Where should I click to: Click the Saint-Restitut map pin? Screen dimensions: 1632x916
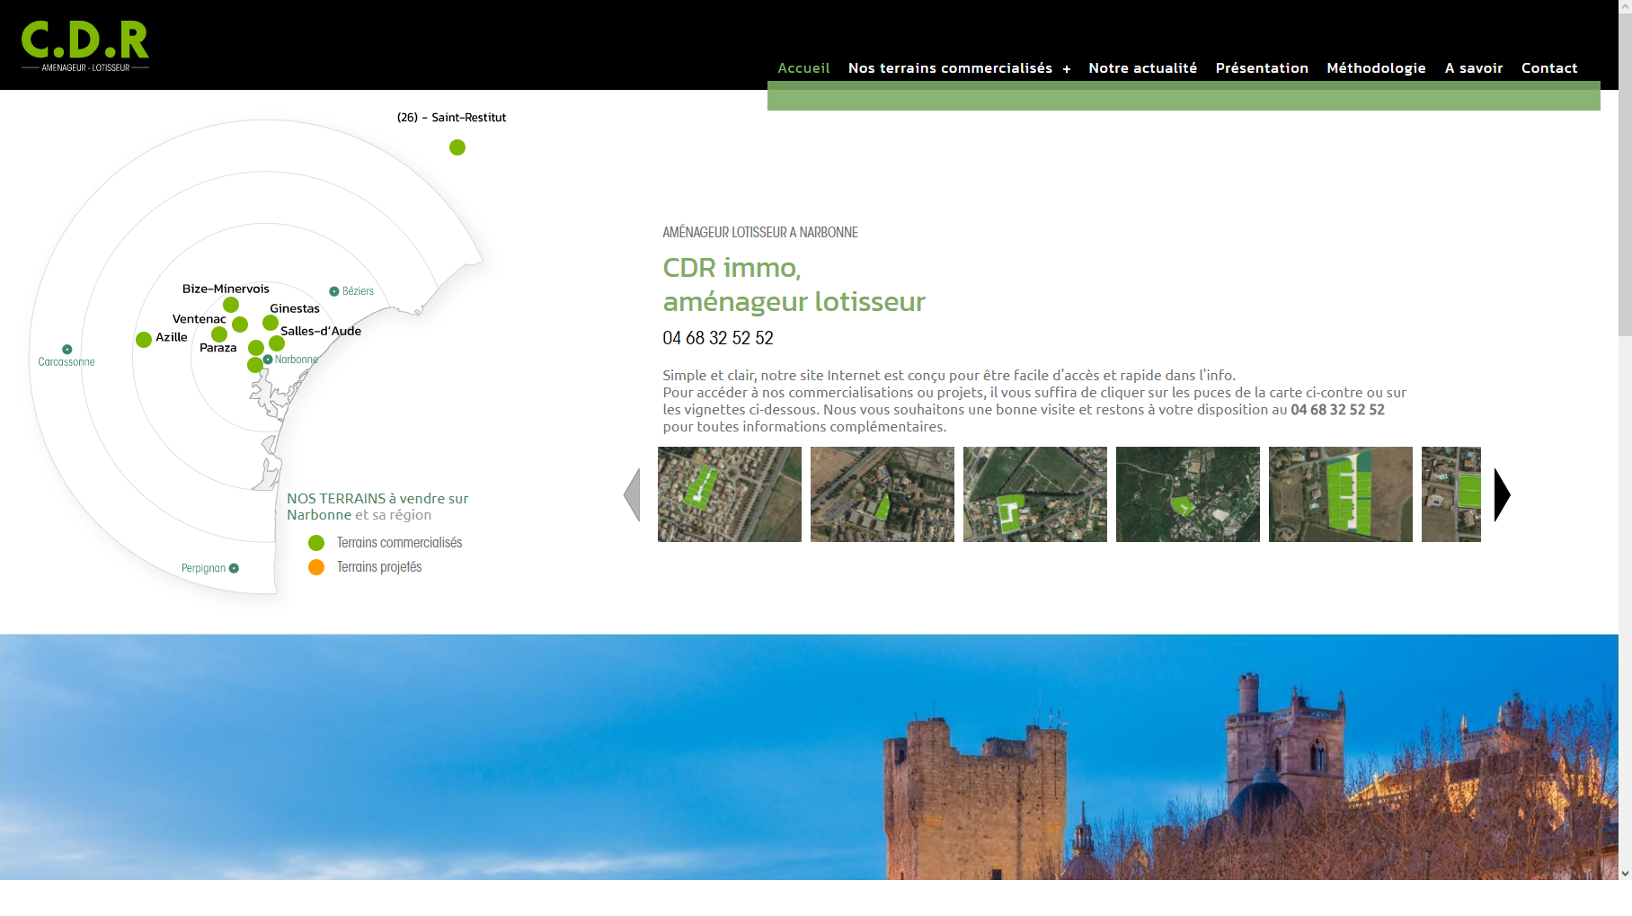(457, 147)
